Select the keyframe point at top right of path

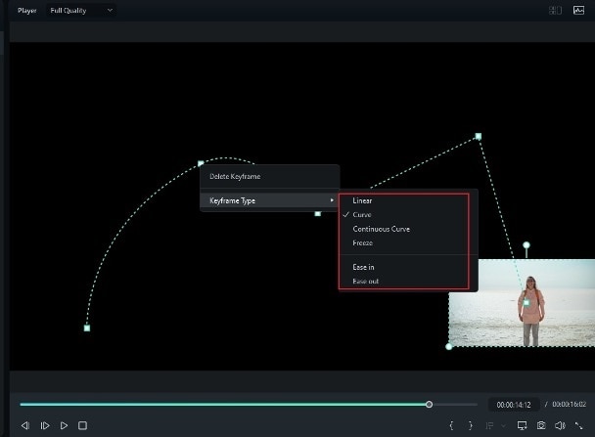pyautogui.click(x=479, y=137)
